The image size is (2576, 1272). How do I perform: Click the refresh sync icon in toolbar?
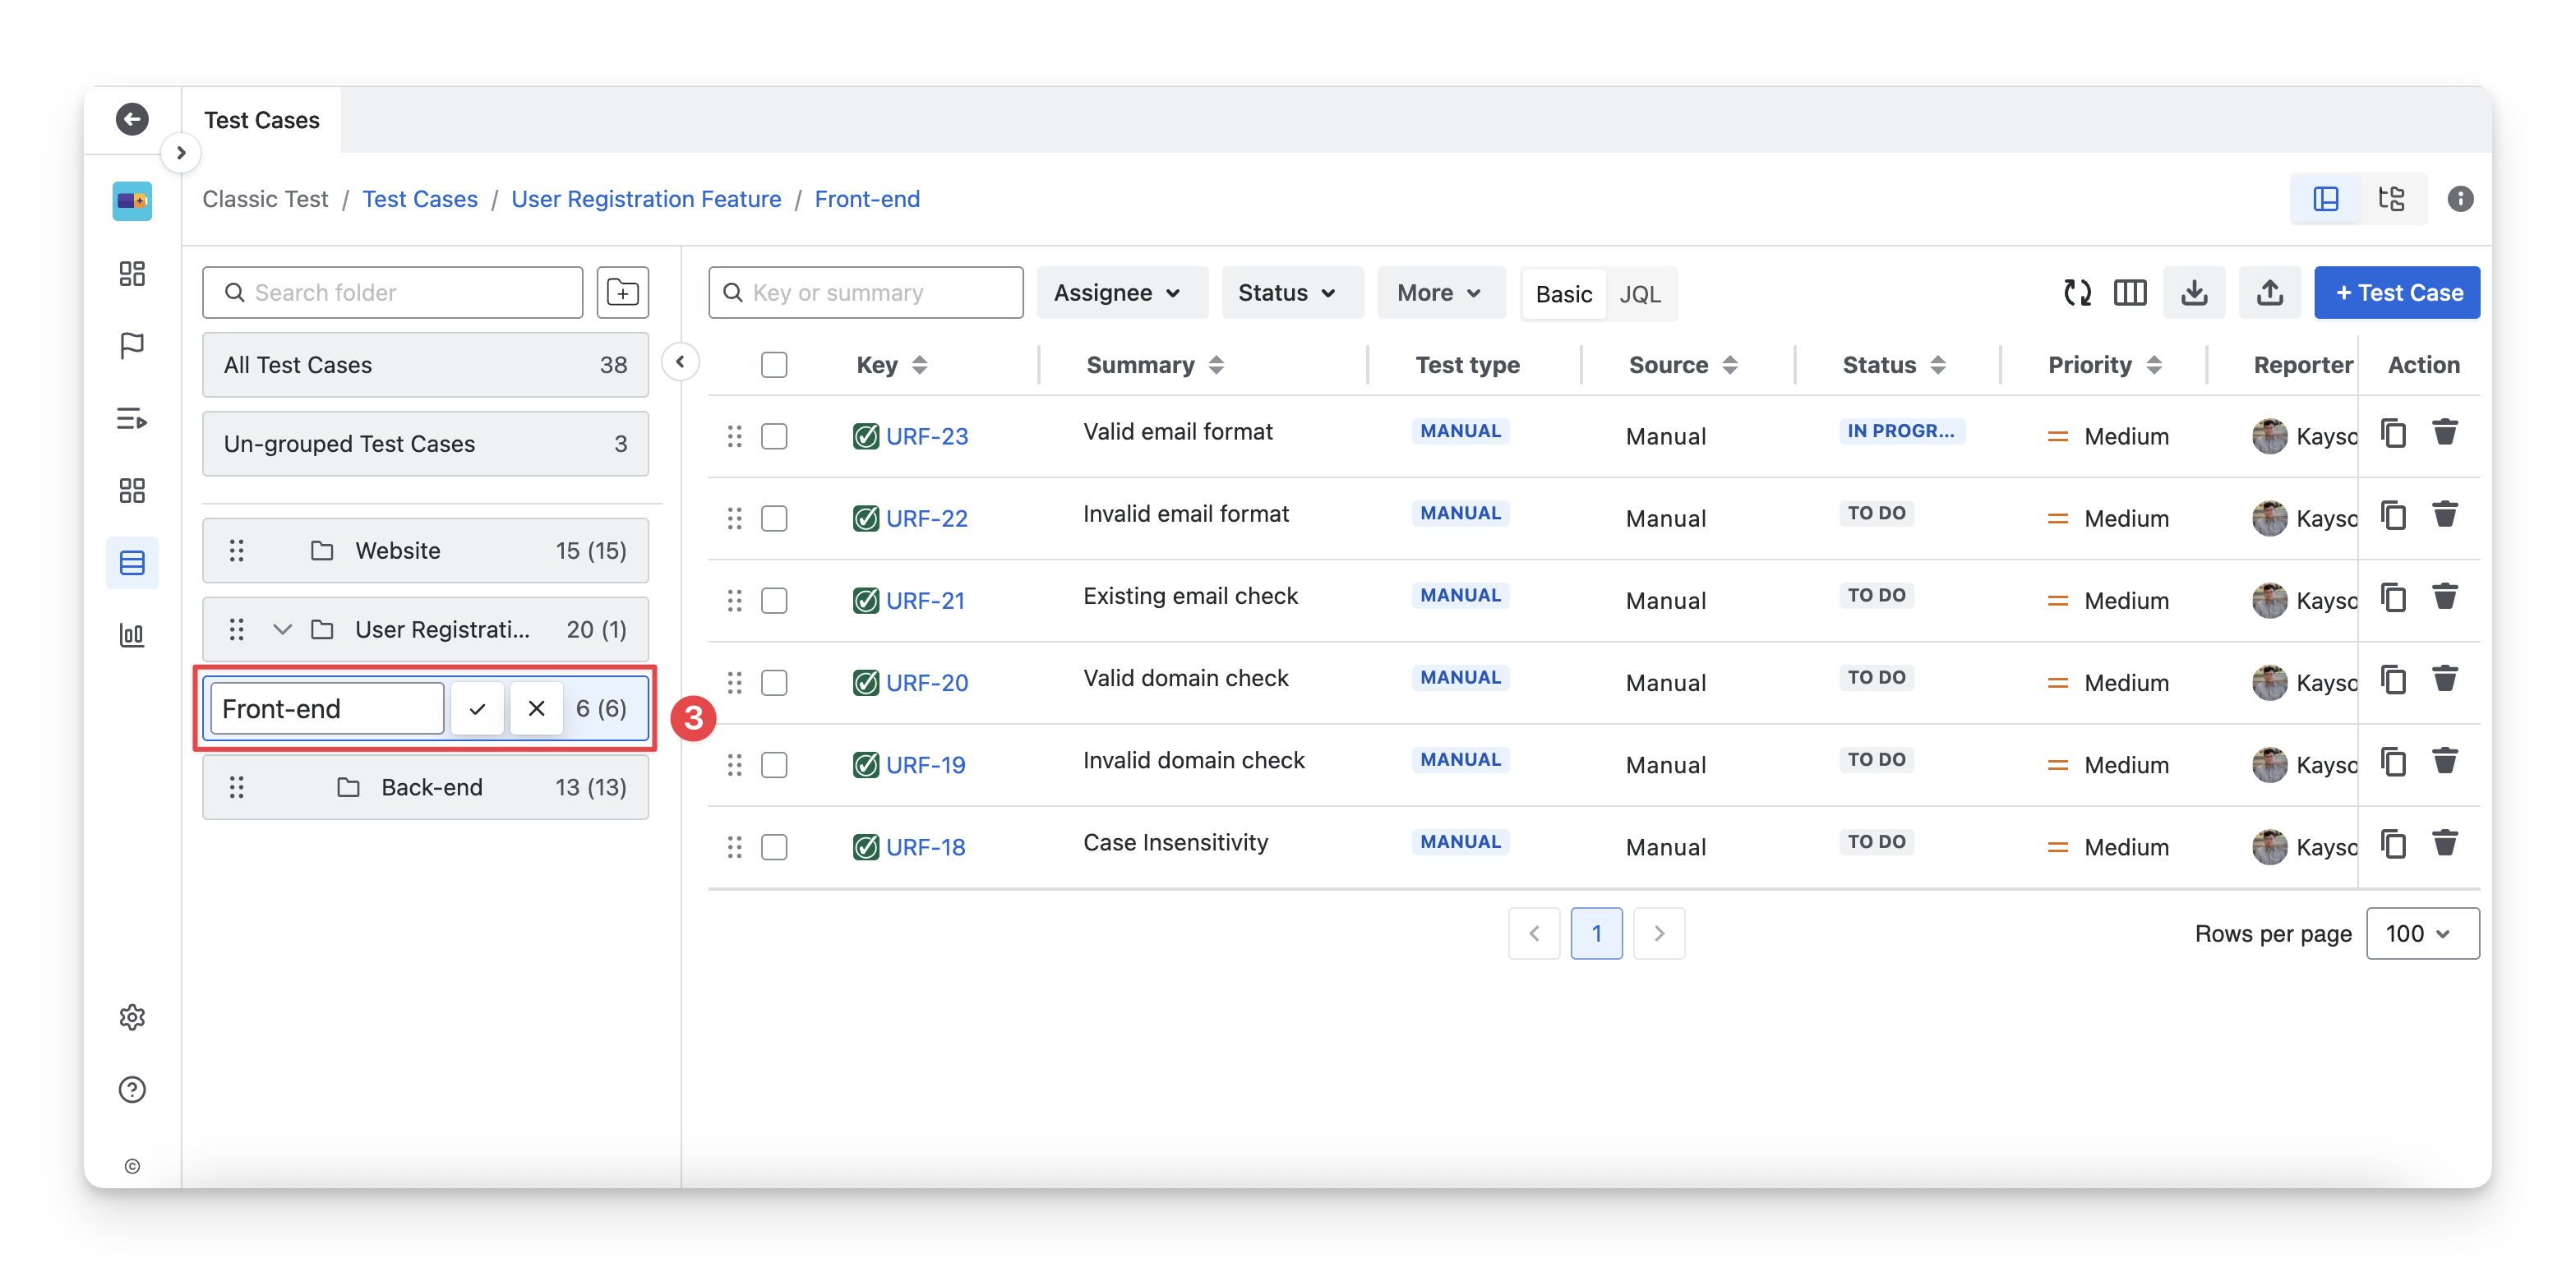click(2077, 293)
